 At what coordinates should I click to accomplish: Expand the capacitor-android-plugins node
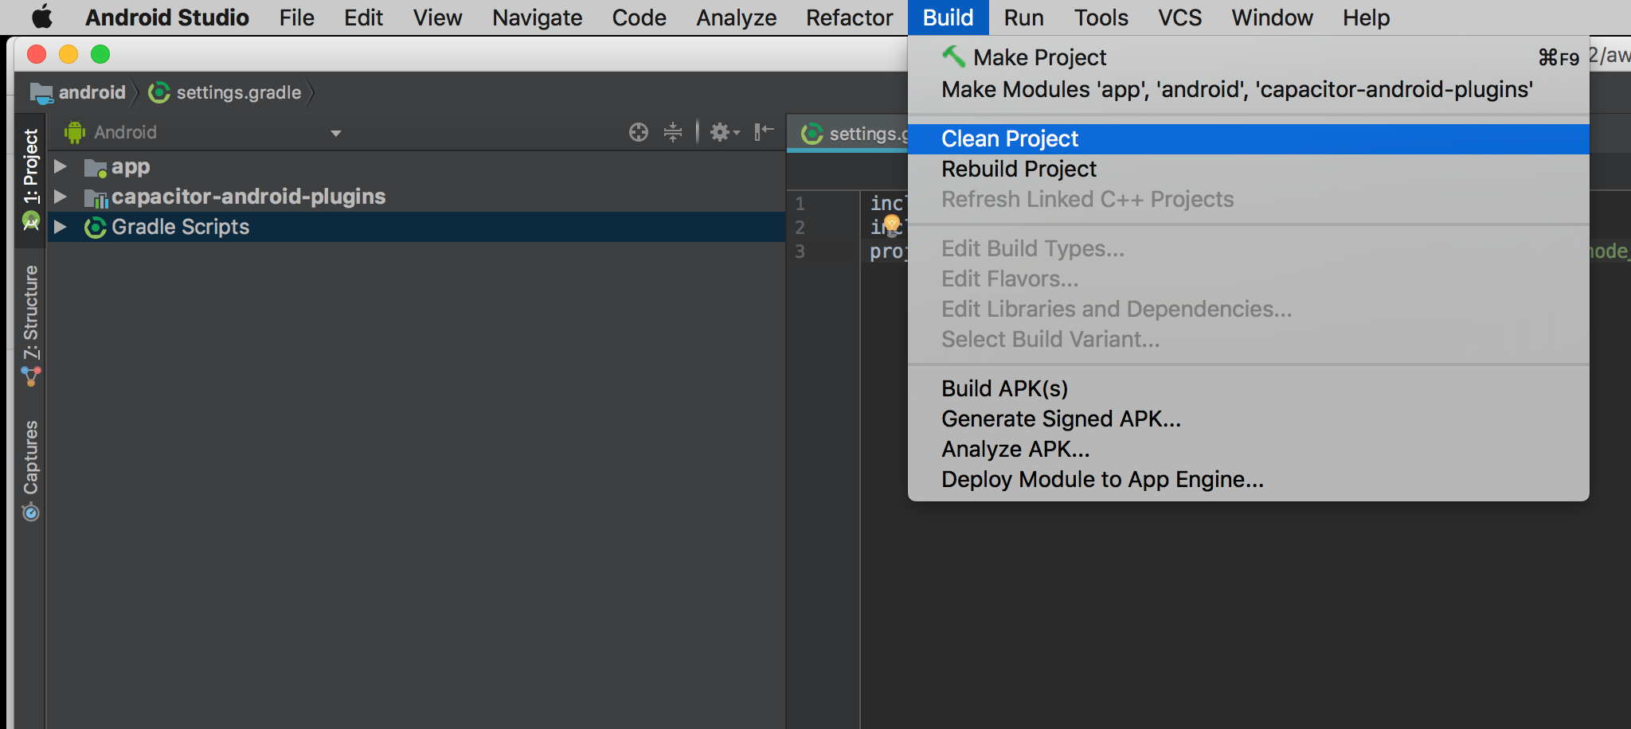[60, 197]
